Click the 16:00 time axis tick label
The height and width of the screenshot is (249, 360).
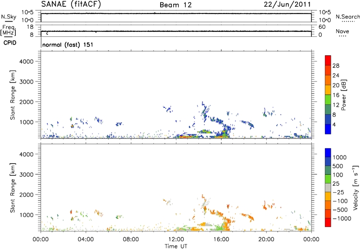[x=221, y=240]
